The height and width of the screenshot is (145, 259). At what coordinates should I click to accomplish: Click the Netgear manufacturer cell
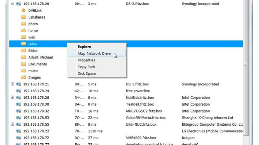click(x=188, y=138)
